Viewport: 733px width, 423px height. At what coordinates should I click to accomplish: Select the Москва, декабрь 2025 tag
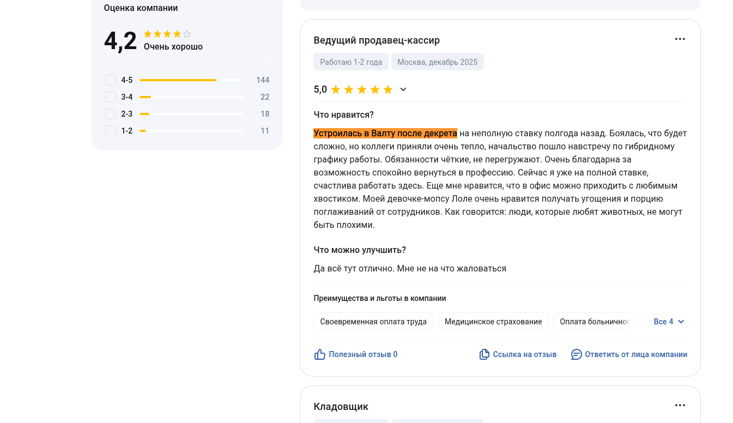438,62
